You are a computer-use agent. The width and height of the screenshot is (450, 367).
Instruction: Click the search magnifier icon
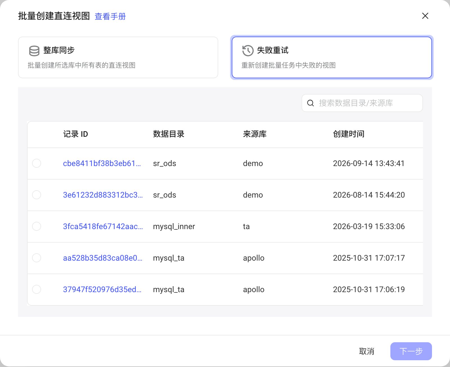tap(310, 103)
